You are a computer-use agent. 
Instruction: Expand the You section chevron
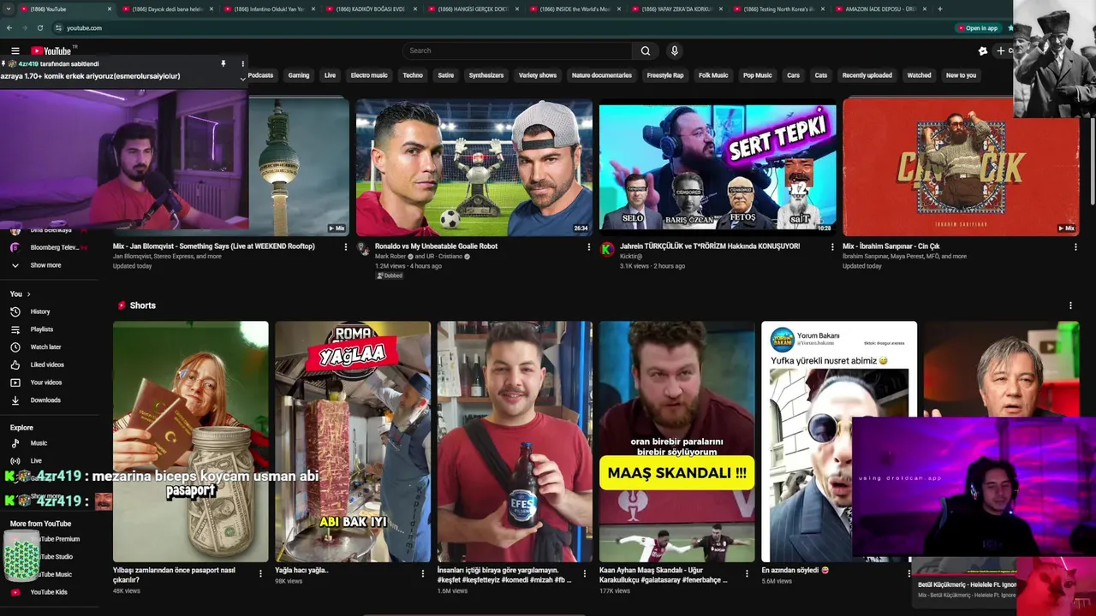pos(27,294)
